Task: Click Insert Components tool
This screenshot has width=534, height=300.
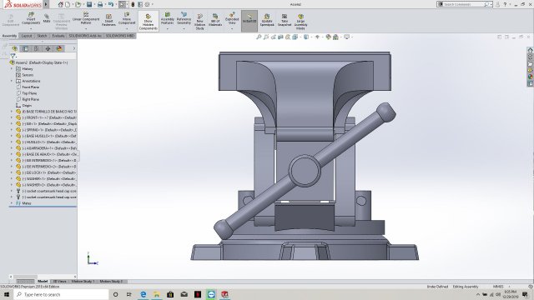Action: (31, 18)
